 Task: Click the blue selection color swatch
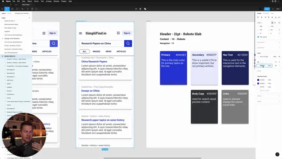pos(258,83)
